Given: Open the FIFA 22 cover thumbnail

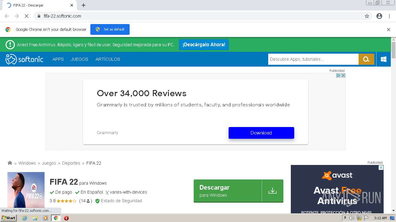Looking at the screenshot, I should (x=26, y=190).
